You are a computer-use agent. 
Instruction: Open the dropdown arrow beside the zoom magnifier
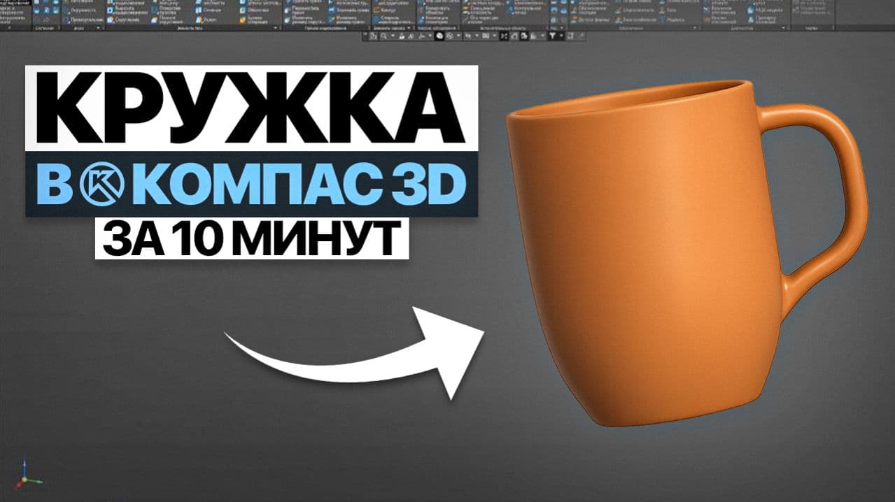[x=392, y=36]
